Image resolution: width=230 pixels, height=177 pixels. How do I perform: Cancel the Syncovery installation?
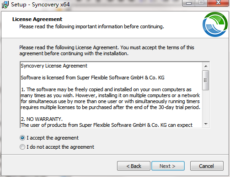coord(207,166)
